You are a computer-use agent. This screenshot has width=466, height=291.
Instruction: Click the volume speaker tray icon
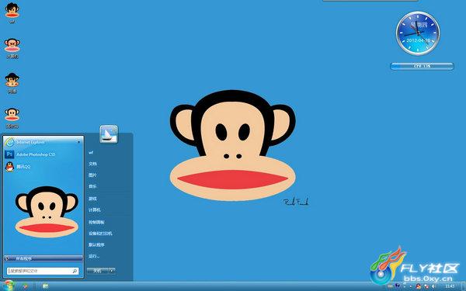[433, 286]
